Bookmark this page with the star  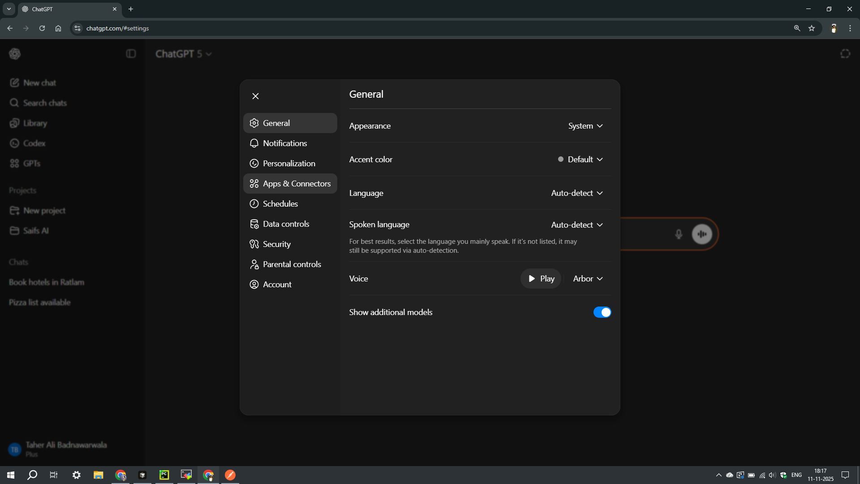(812, 28)
